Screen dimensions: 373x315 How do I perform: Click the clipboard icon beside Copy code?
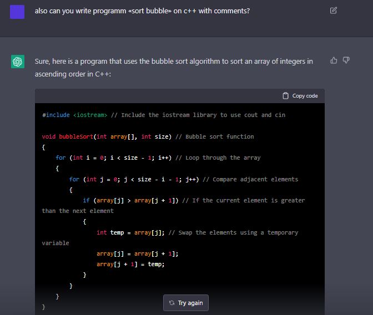[x=285, y=96]
